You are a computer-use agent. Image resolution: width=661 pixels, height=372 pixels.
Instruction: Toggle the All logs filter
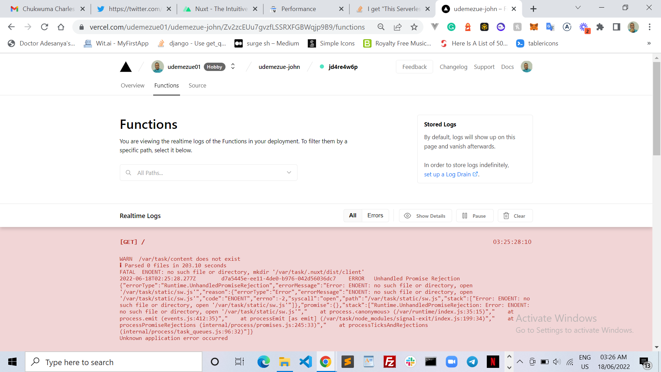pos(353,215)
